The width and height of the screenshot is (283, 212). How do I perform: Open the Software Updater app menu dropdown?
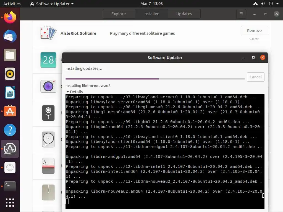click(52, 4)
